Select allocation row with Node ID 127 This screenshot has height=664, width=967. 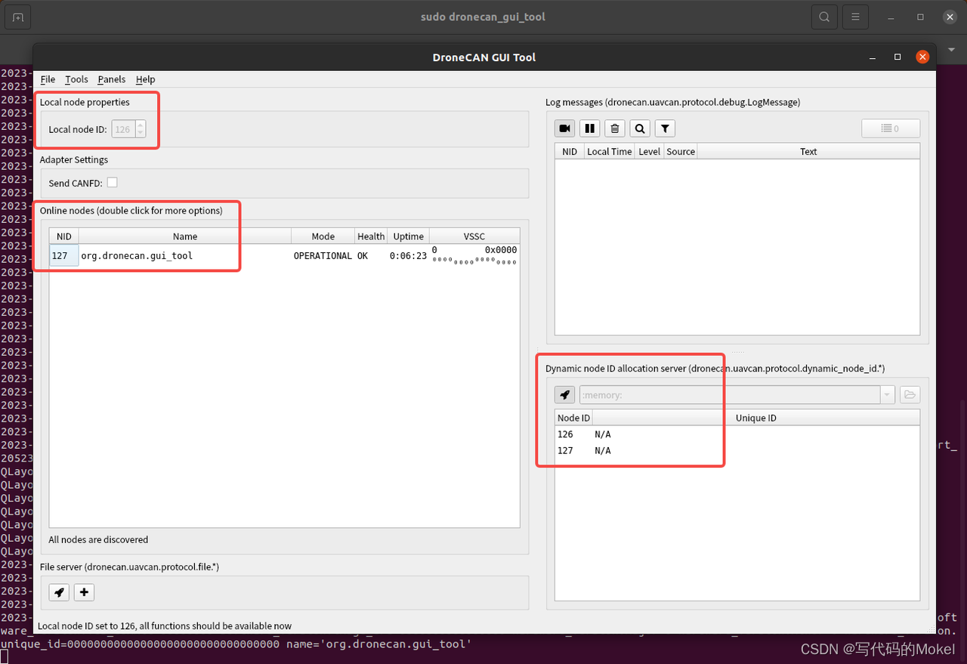point(737,450)
